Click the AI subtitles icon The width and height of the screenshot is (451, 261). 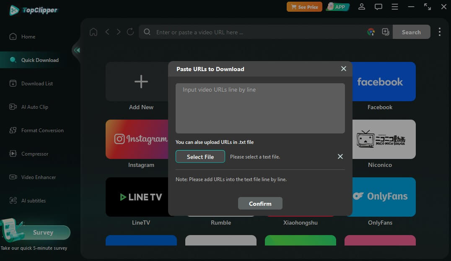[13, 200]
